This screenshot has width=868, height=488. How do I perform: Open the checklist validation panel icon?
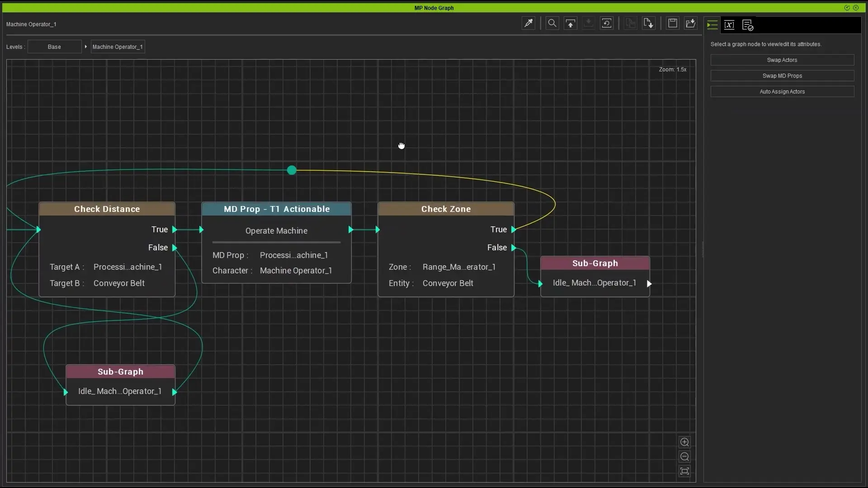tap(748, 25)
